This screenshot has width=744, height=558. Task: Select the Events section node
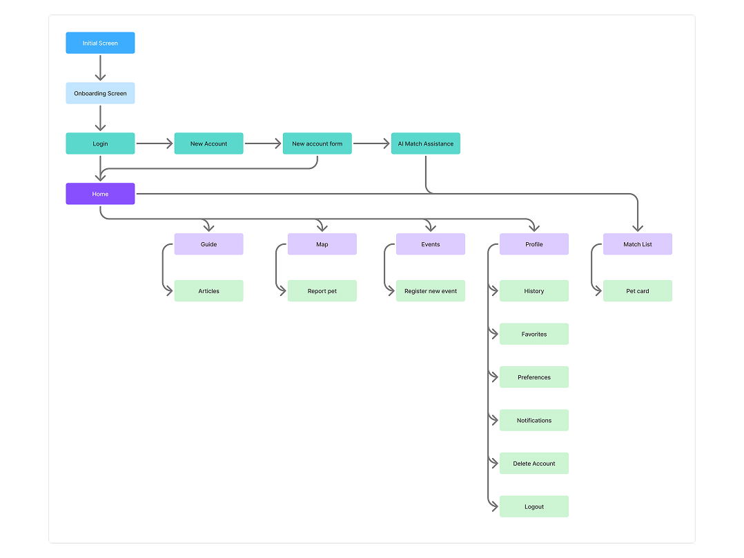[430, 244]
